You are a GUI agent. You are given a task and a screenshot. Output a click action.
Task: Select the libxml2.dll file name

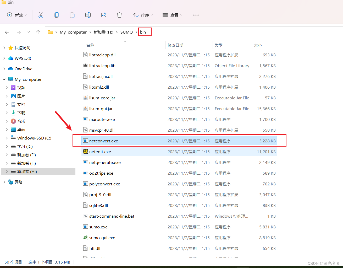tap(99, 87)
